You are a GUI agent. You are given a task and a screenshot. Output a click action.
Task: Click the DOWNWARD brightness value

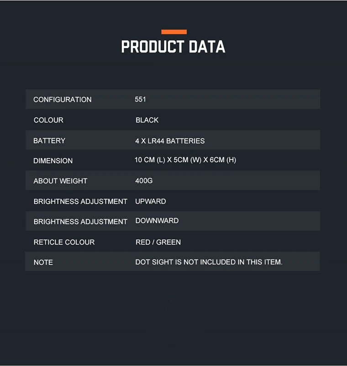coord(157,221)
